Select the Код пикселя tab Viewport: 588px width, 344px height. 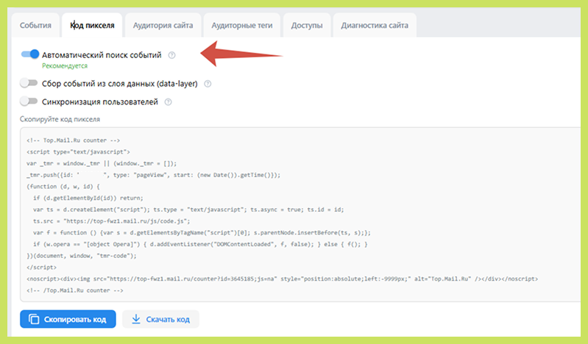(x=92, y=25)
